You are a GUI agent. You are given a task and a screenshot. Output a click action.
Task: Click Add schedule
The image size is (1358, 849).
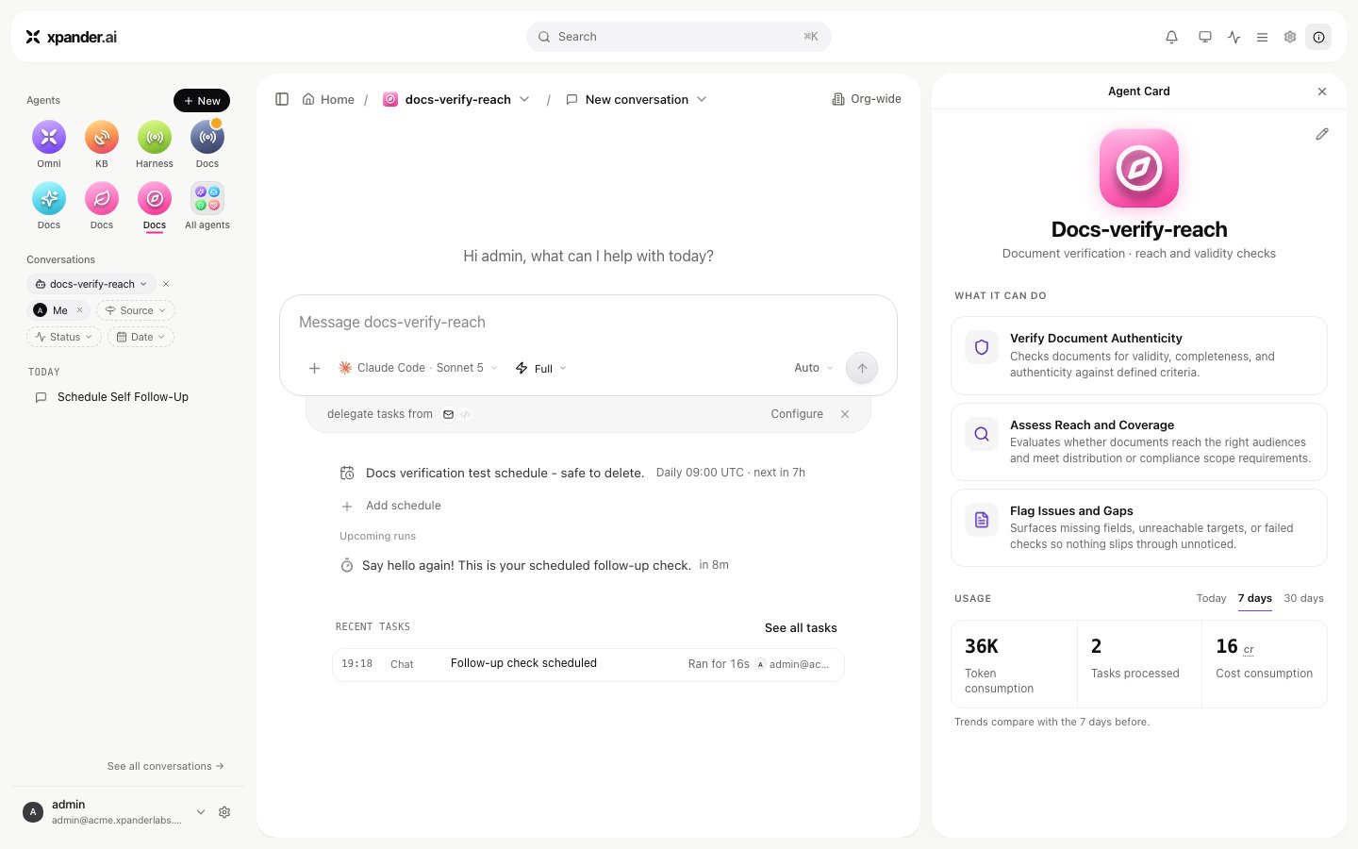(391, 506)
